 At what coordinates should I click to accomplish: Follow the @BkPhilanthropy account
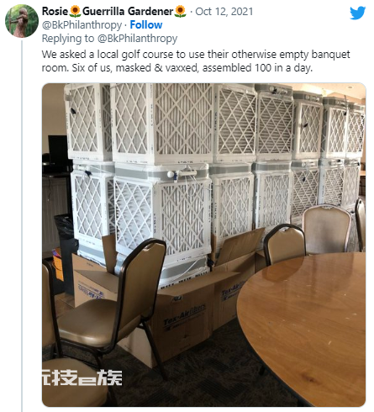click(146, 25)
